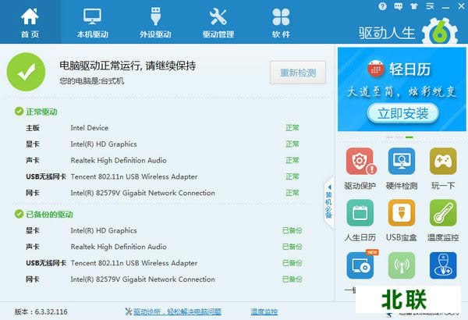The width and height of the screenshot is (468, 320).
Task: Select Tencent adapter under 已备份的驱动
Action: tap(163, 263)
